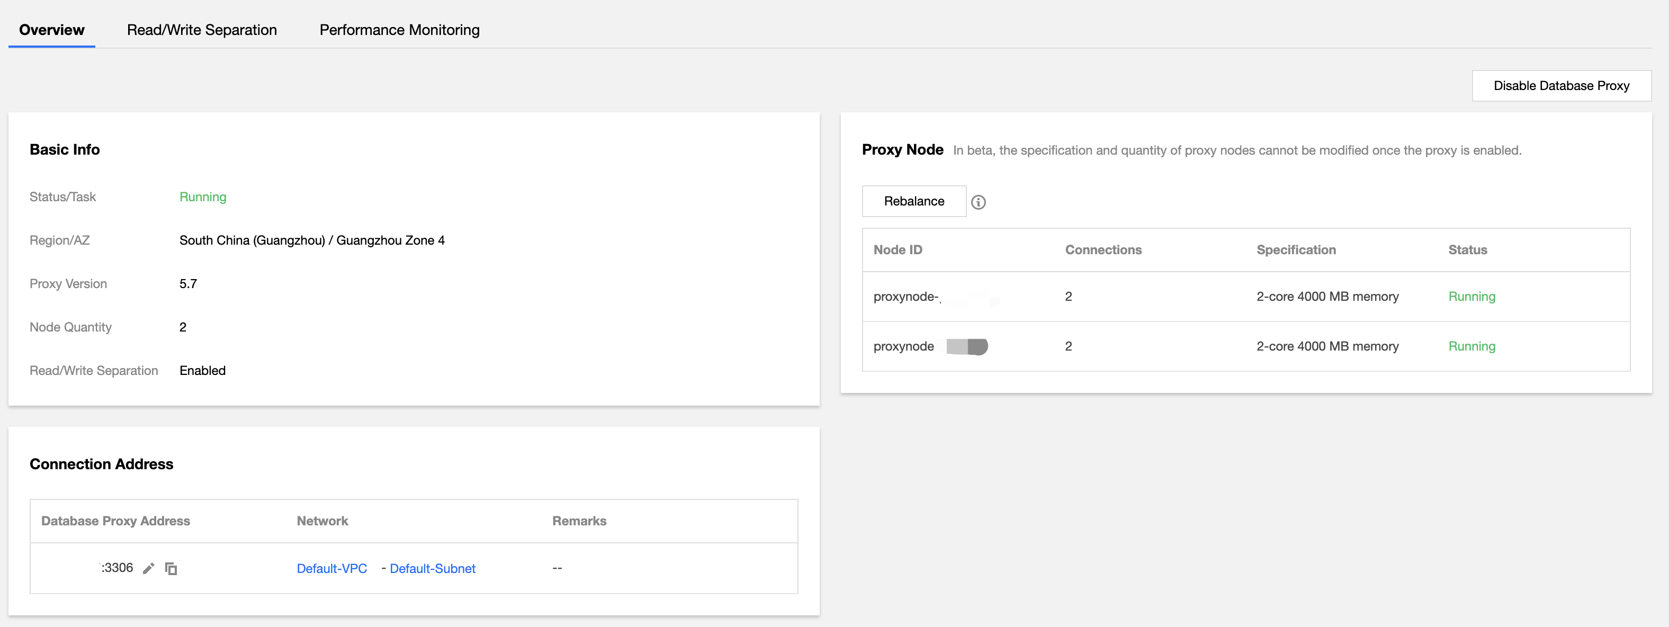Screen dimensions: 1669x627
Task: Click the :3306 proxy address text
Action: pos(116,568)
